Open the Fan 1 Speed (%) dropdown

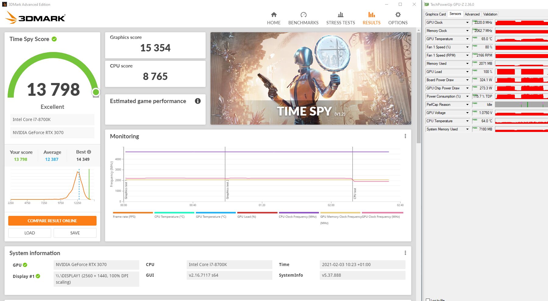[x=467, y=47]
